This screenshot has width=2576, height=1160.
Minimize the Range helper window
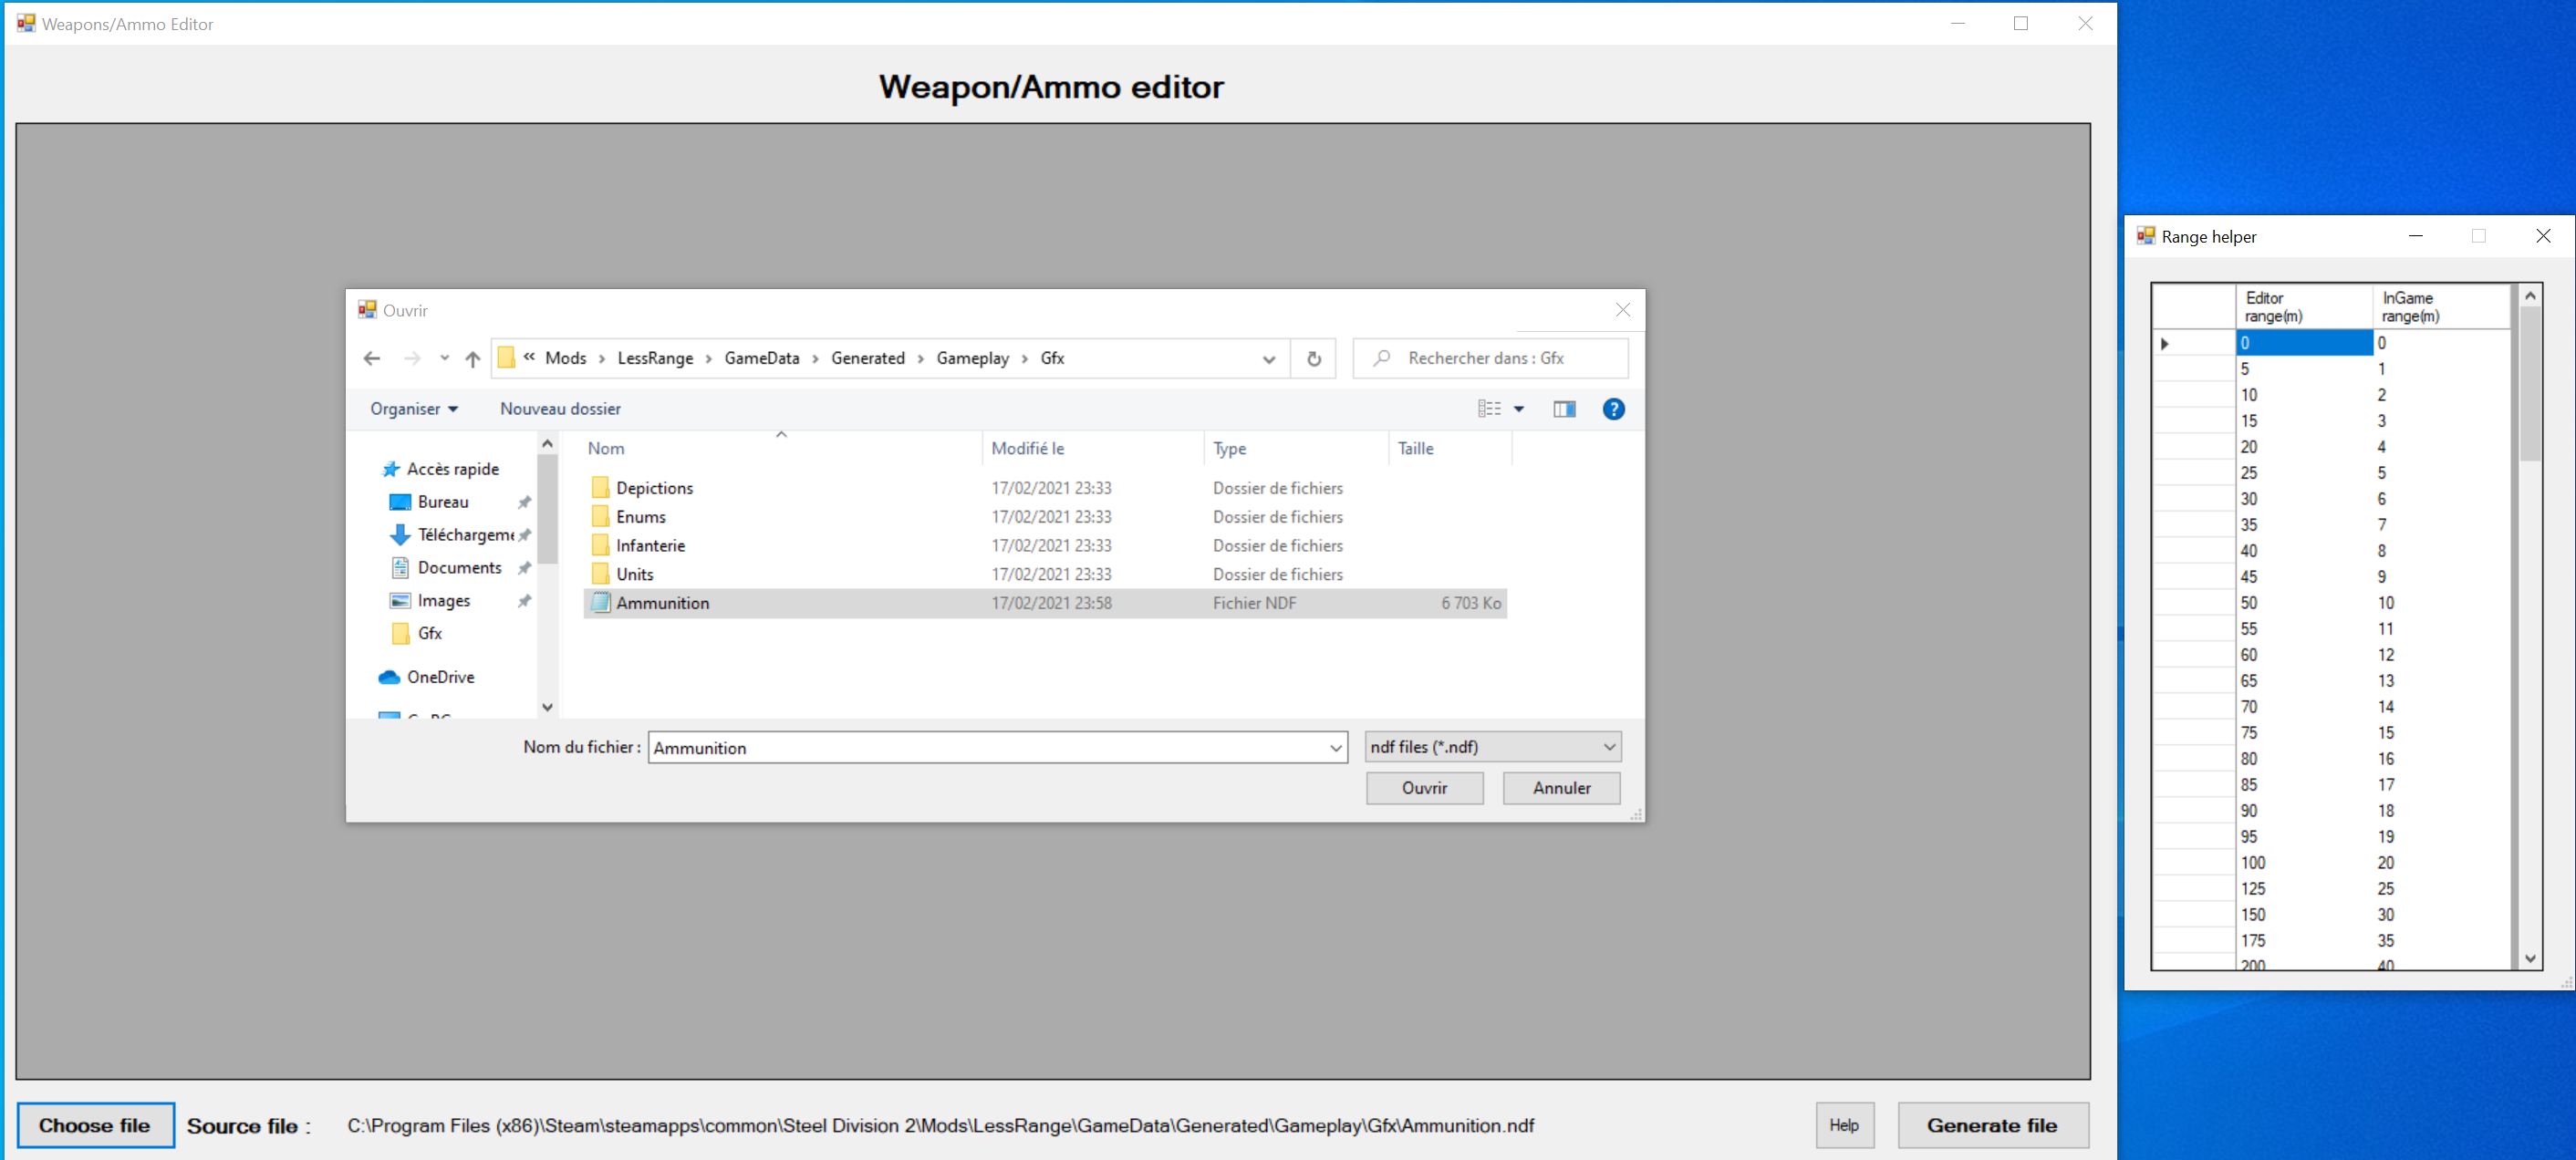[x=2415, y=237]
